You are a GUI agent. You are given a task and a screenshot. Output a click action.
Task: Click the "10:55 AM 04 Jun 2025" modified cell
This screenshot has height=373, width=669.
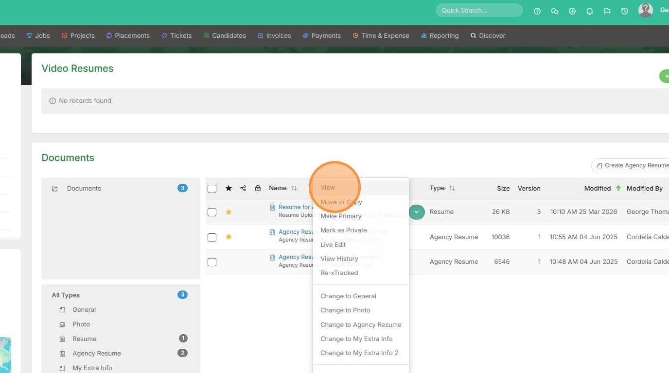(x=583, y=237)
